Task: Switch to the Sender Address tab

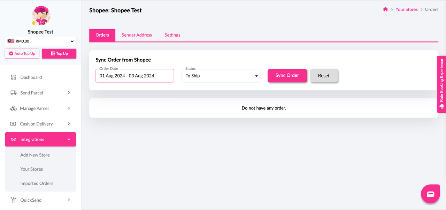Action: tap(137, 35)
